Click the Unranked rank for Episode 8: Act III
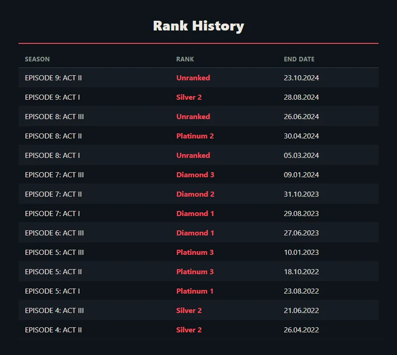Image resolution: width=397 pixels, height=355 pixels. pyautogui.click(x=193, y=117)
